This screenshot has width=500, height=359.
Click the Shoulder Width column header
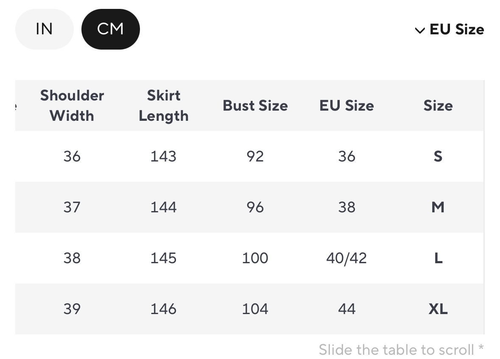pyautogui.click(x=72, y=106)
